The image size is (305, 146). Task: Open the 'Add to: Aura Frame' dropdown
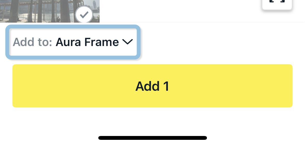[73, 42]
